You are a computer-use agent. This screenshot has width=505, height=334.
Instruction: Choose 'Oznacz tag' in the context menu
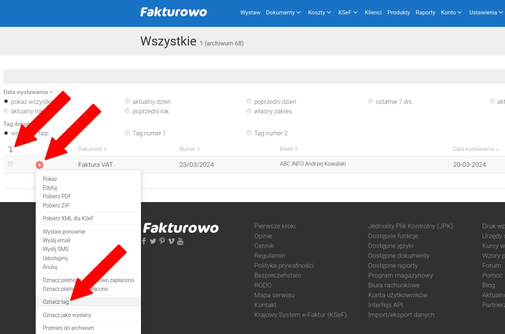(56, 302)
